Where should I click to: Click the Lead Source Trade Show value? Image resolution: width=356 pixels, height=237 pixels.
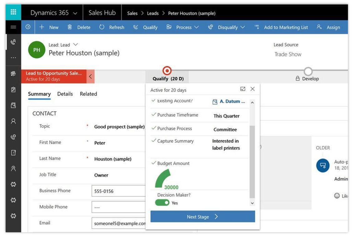tap(288, 54)
